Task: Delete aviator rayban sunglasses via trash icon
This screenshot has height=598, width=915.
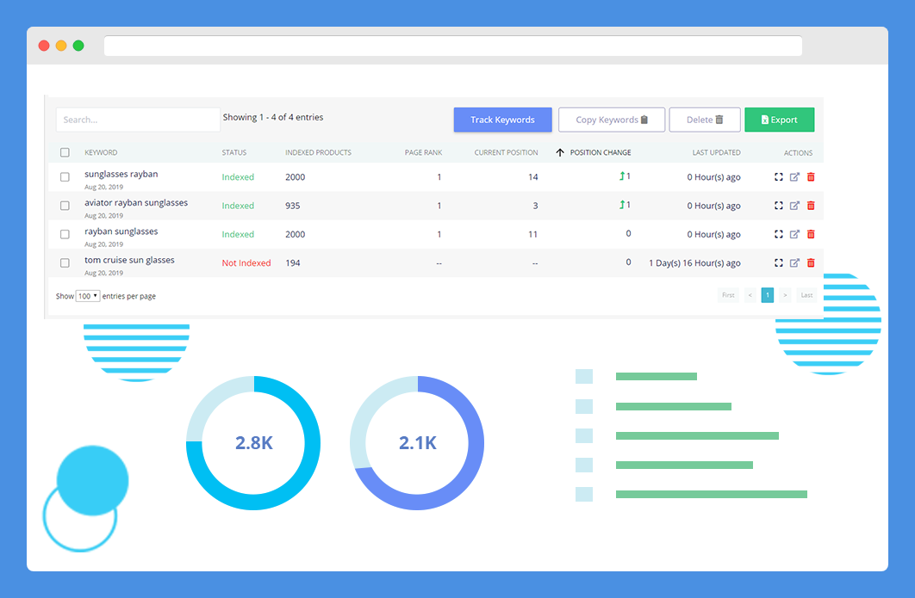Action: [811, 205]
